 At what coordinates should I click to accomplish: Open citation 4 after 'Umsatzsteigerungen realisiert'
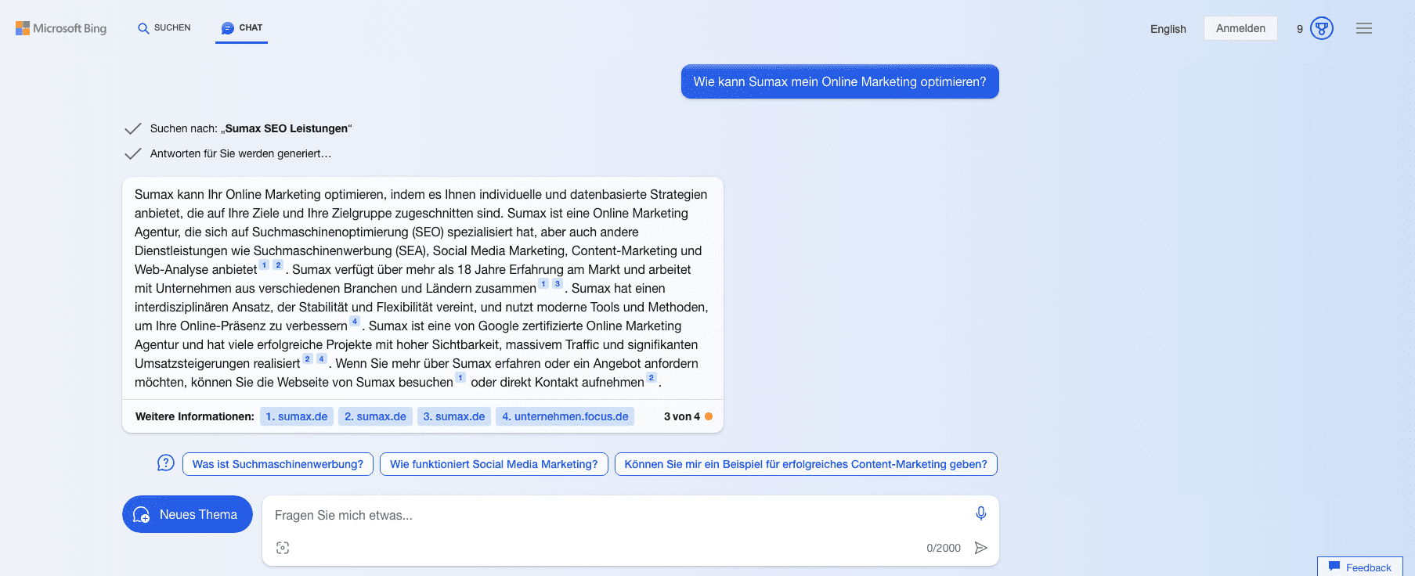click(322, 359)
